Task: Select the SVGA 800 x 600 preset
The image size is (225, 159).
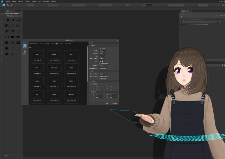Action: pyautogui.click(x=37, y=56)
